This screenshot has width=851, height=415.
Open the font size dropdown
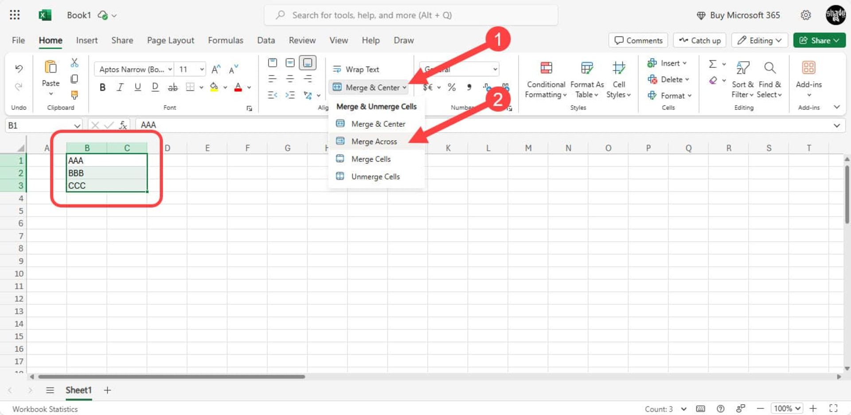click(202, 69)
